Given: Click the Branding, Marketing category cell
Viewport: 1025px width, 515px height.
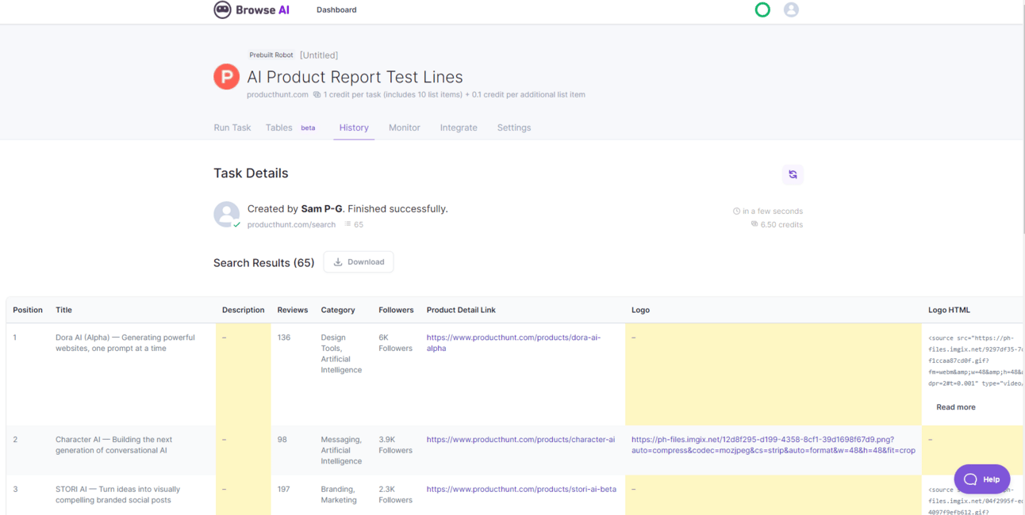Looking at the screenshot, I should [339, 495].
